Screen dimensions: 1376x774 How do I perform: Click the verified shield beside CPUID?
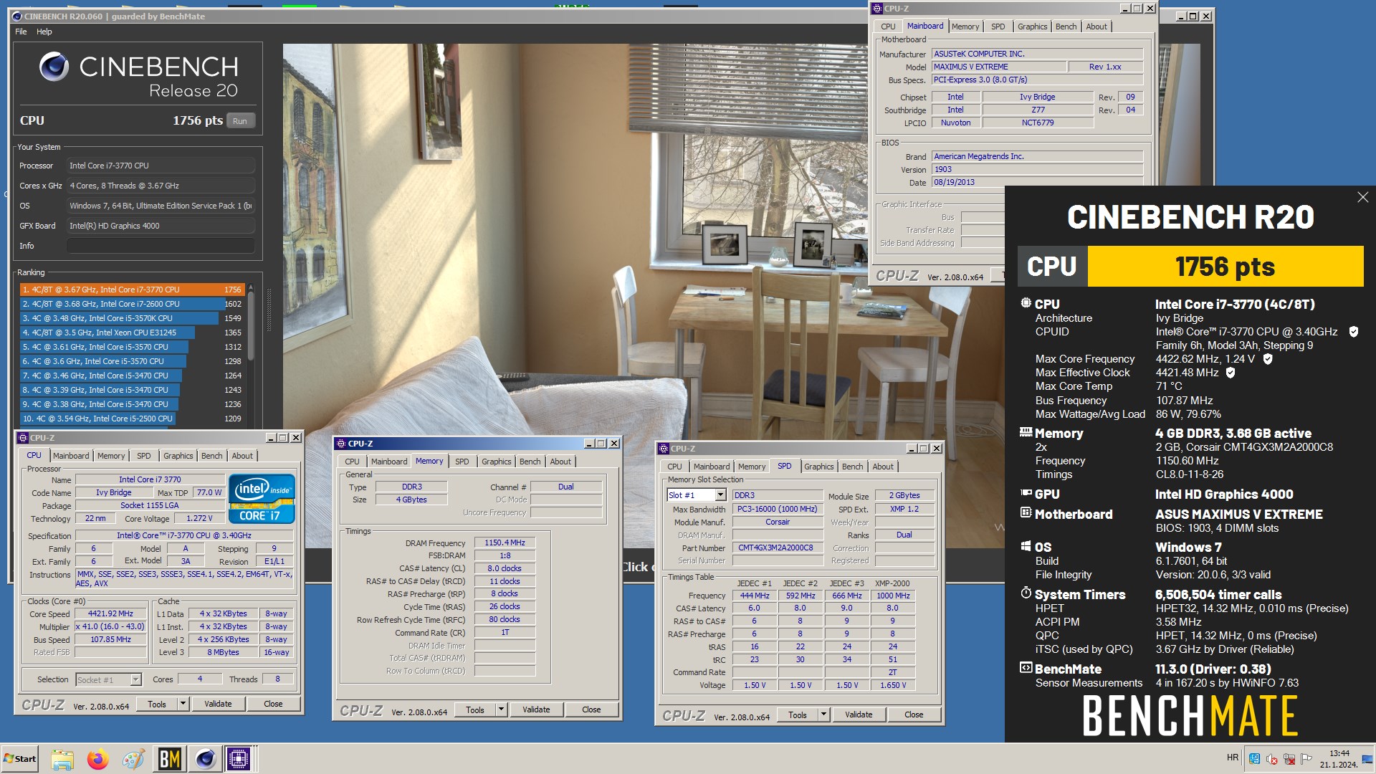click(1354, 332)
